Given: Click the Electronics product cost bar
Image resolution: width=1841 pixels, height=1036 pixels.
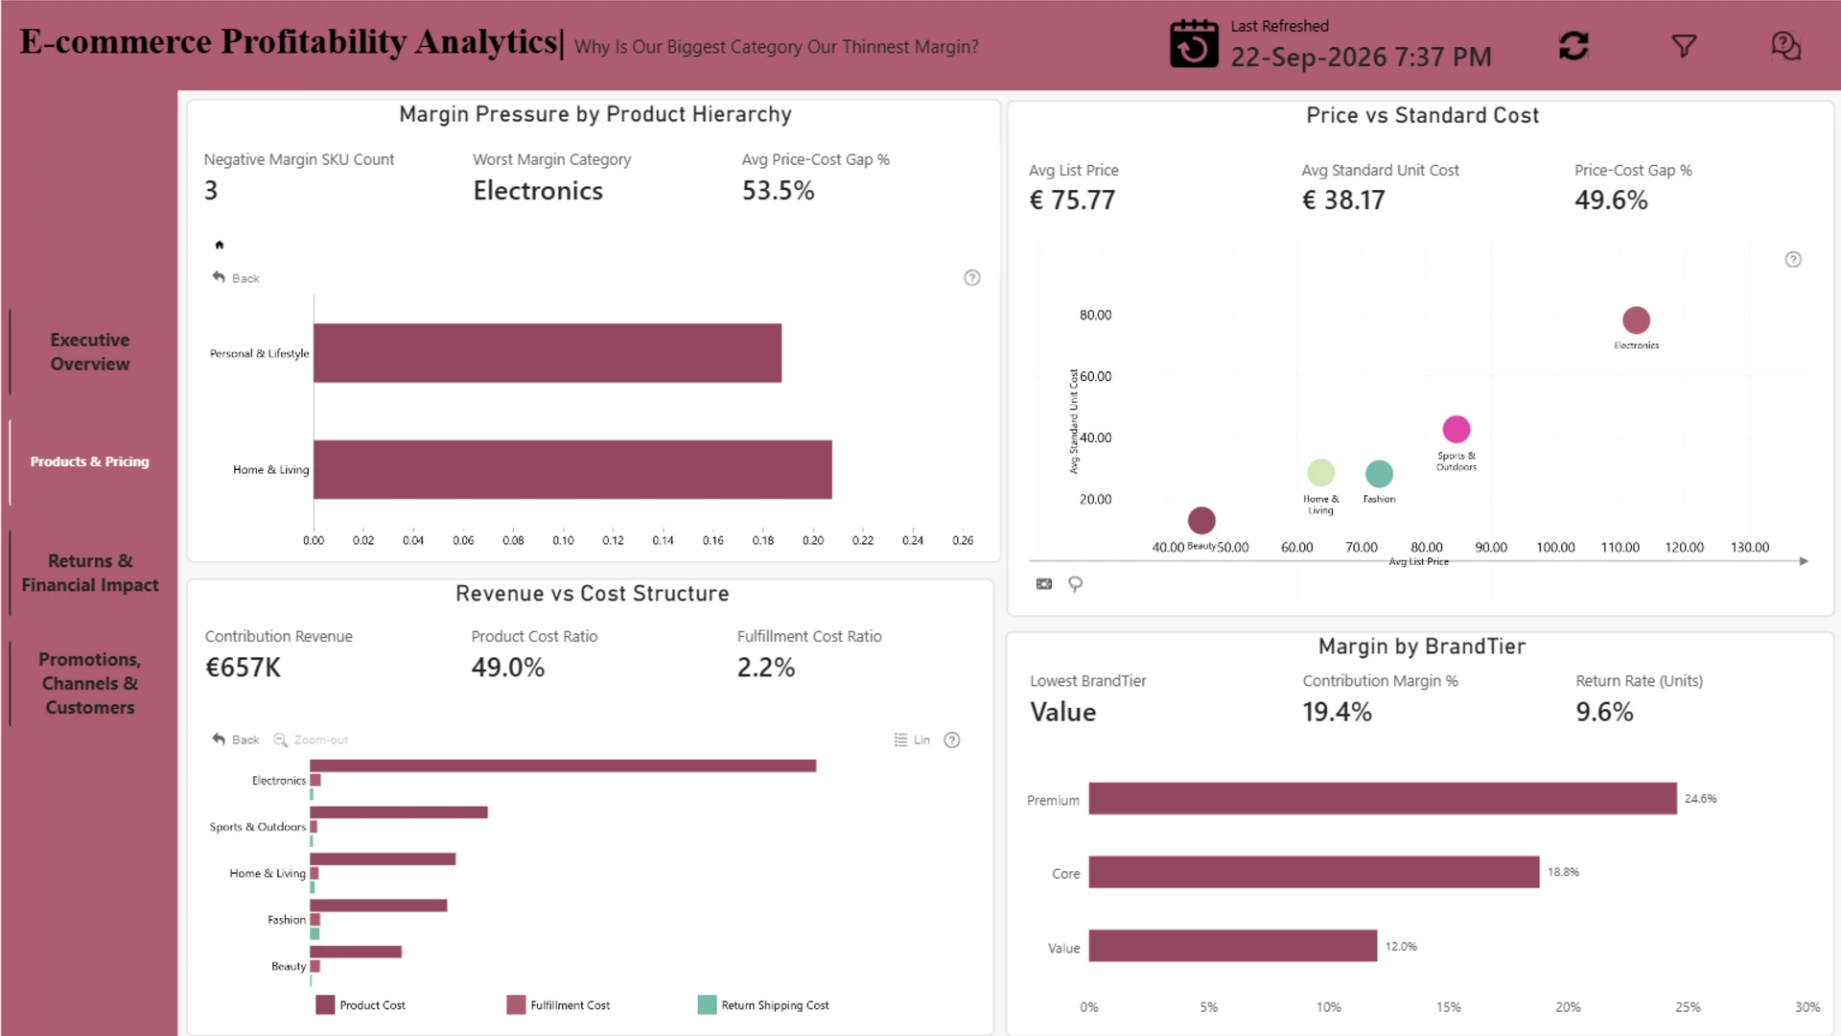Looking at the screenshot, I should pyautogui.click(x=563, y=765).
